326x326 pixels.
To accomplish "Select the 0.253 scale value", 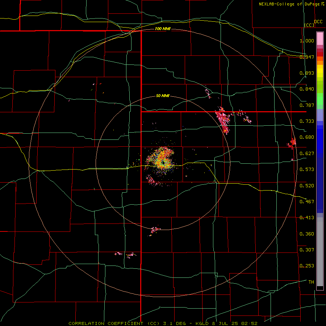I will pos(307,266).
